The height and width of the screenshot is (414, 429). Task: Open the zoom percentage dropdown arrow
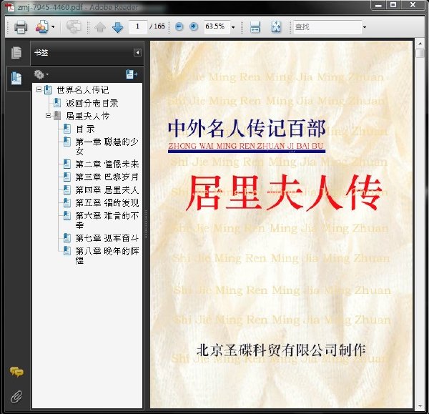pyautogui.click(x=233, y=27)
